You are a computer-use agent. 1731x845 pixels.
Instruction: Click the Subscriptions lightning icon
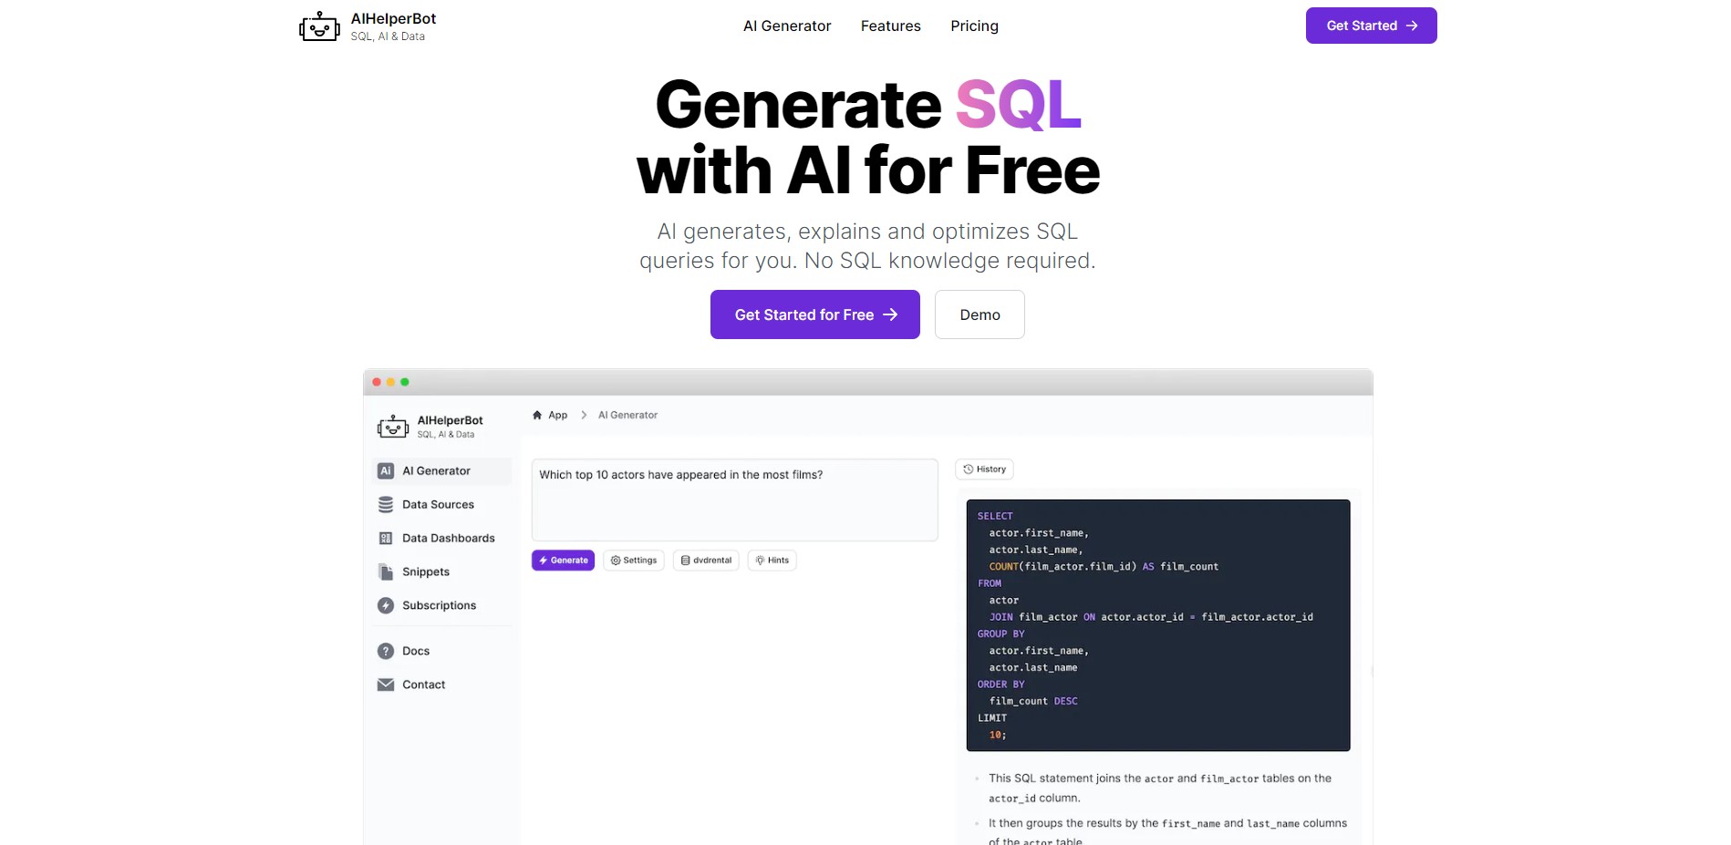(386, 605)
